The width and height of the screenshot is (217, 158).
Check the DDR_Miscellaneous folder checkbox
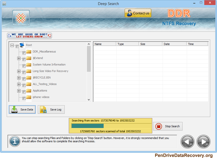coord(24,52)
